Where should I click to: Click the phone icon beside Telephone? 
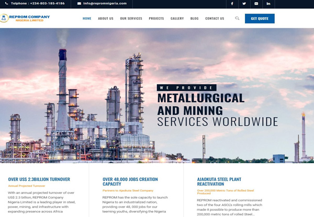[x=7, y=4]
